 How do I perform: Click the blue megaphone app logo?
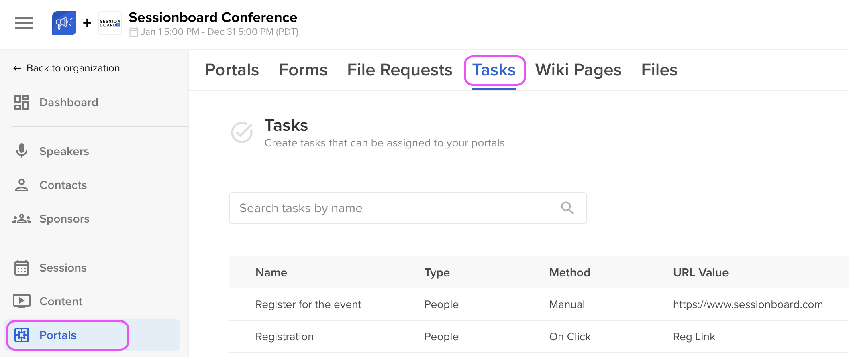pyautogui.click(x=64, y=23)
